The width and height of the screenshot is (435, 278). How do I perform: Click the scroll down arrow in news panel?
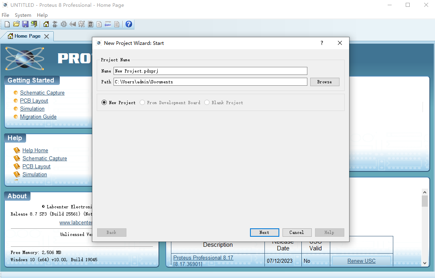coord(425,263)
